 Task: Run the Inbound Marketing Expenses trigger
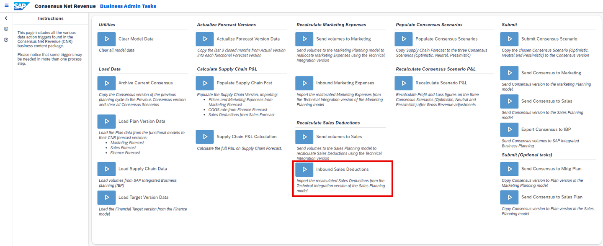tap(304, 83)
